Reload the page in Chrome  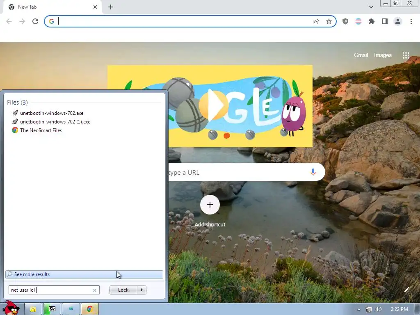(x=35, y=21)
